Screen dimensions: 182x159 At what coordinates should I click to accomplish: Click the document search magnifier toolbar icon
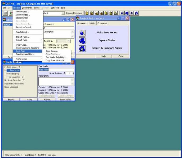pyautogui.click(x=116, y=13)
